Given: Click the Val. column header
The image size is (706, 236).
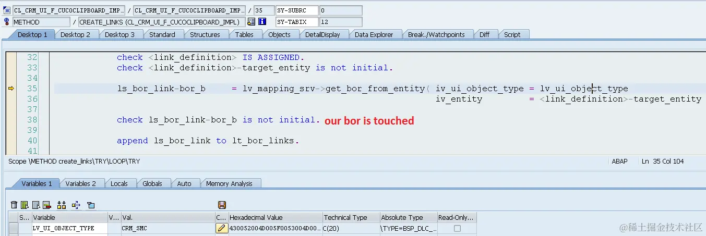Looking at the screenshot, I should (x=167, y=217).
